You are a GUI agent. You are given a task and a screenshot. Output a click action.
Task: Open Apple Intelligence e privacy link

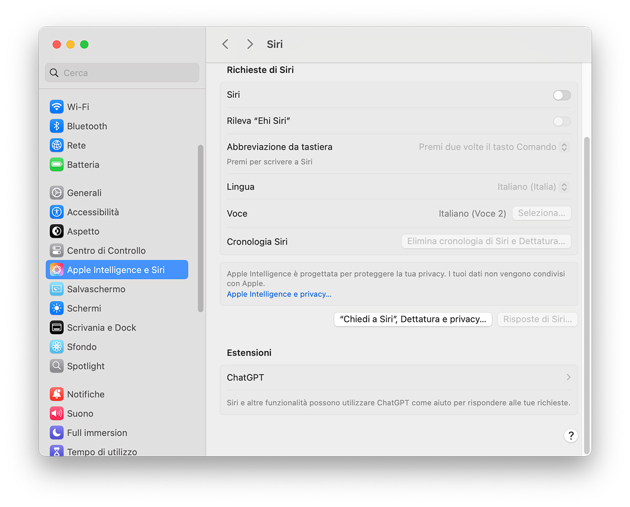click(279, 294)
